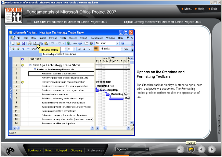Viewport: 222px width, 157px height.
Task: Click the New document icon in Standard toolbar
Action: pos(13,43)
